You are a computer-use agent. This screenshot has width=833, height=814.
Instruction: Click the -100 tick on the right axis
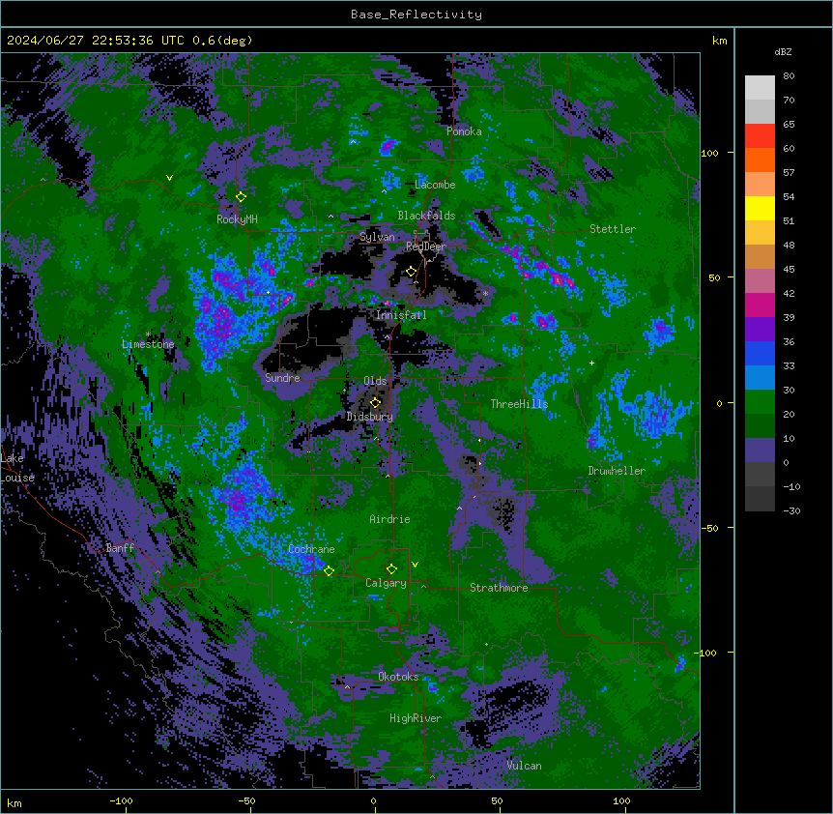(706, 653)
